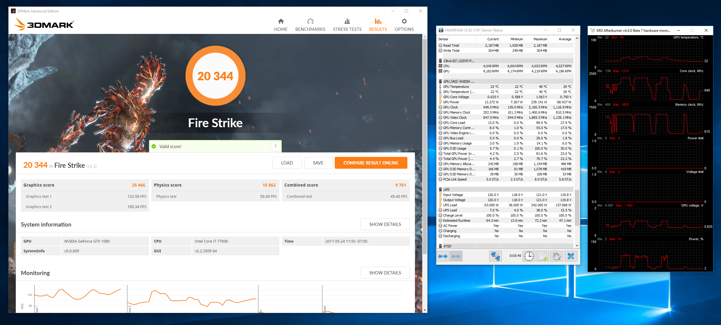Open the OPTIONS tab
The height and width of the screenshot is (325, 721).
(x=404, y=25)
